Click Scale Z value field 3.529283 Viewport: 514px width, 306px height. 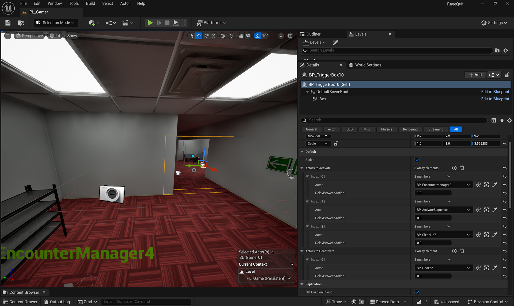click(x=486, y=144)
